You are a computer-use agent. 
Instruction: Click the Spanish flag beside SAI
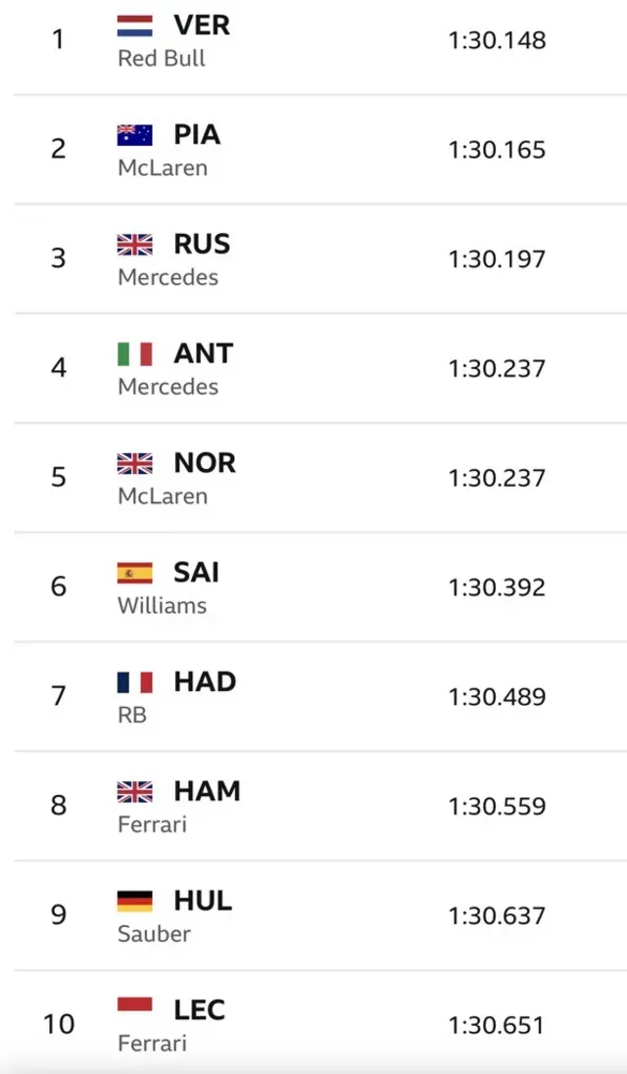pyautogui.click(x=134, y=573)
